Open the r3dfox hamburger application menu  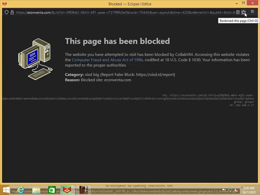[252, 12]
